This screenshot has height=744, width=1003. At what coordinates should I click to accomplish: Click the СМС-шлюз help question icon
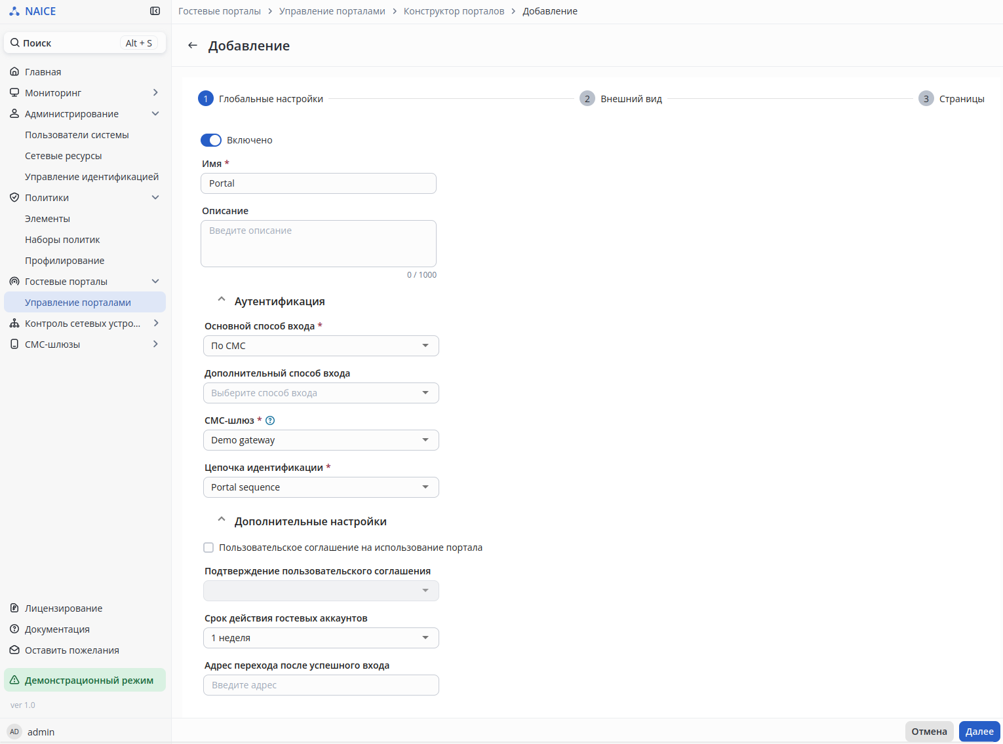(270, 420)
